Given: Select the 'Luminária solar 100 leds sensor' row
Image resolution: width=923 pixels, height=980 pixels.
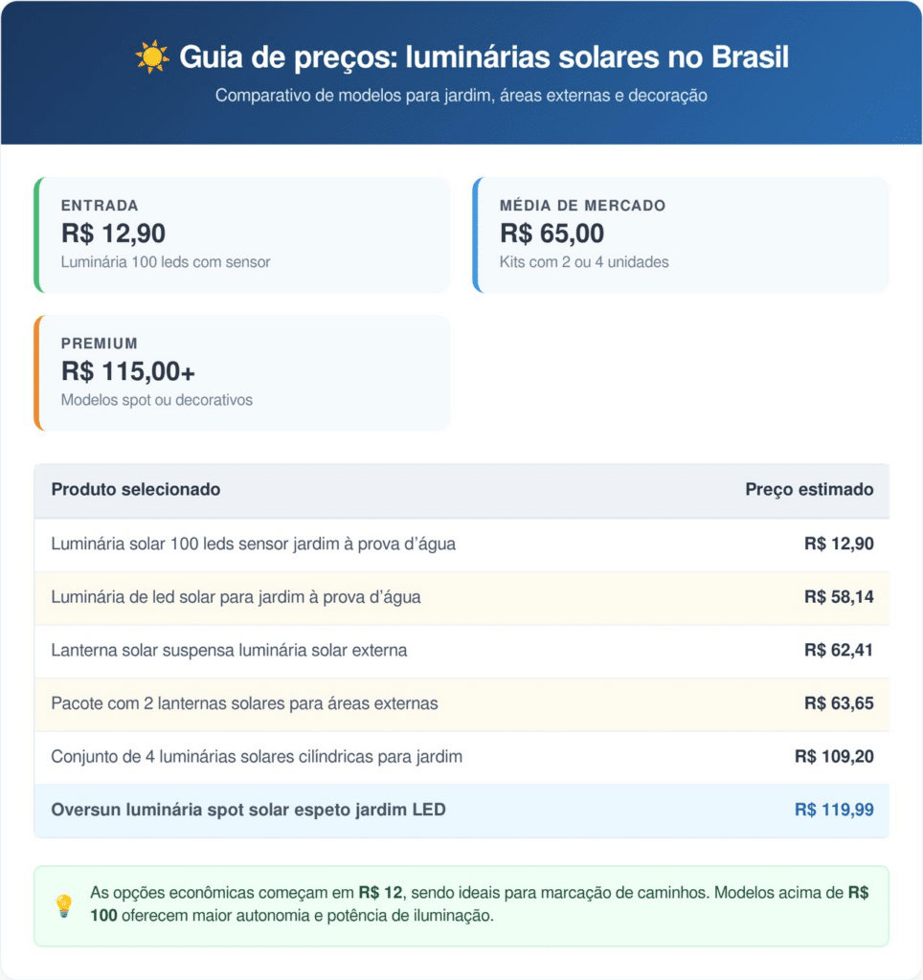Looking at the screenshot, I should pyautogui.click(x=254, y=545).
